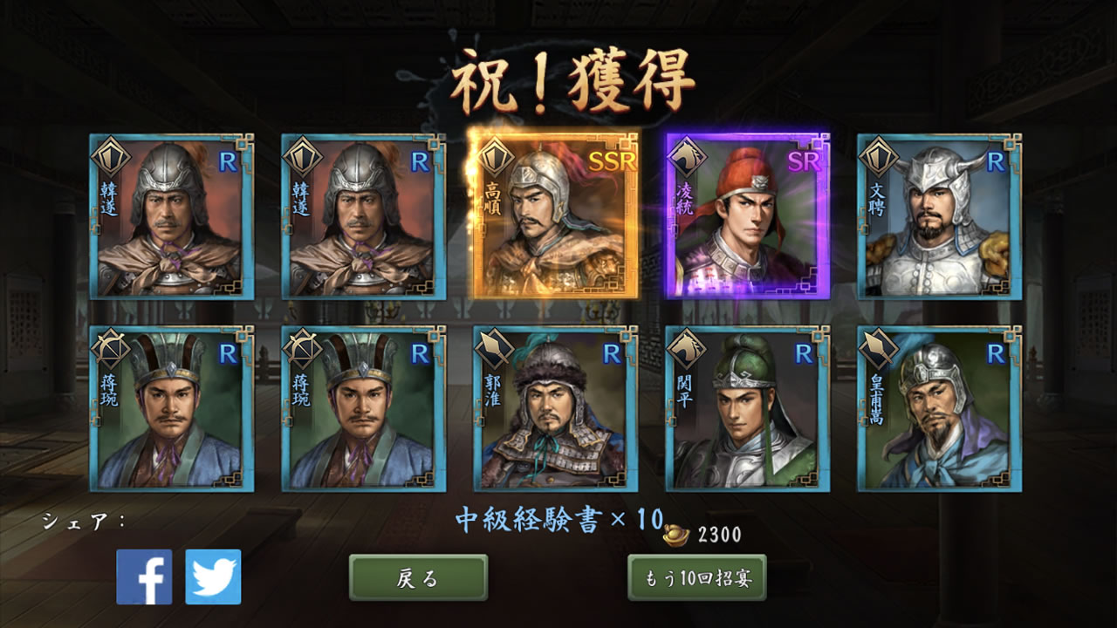Share result via the Twitter icon
Image resolution: width=1117 pixels, height=628 pixels.
coord(213,577)
